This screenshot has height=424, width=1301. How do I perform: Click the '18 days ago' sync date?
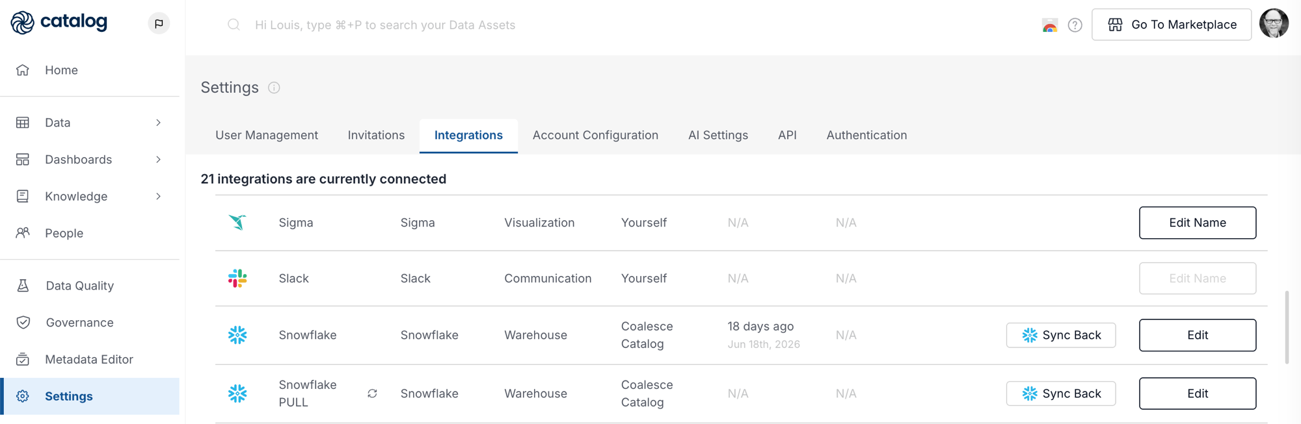coord(760,326)
